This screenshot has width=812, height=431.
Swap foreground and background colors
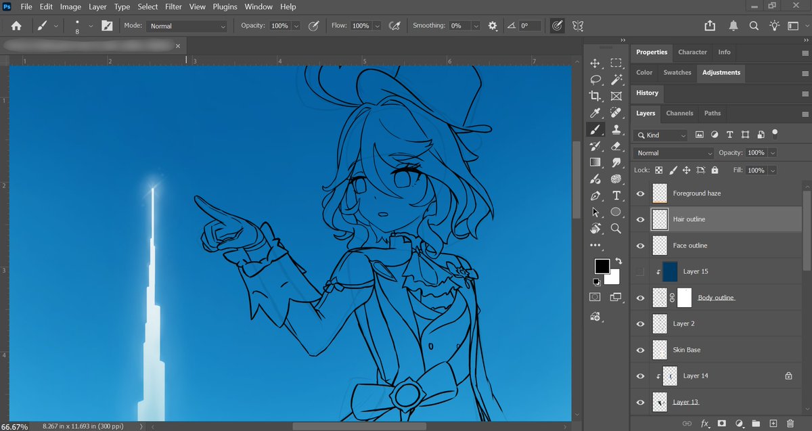coord(618,260)
